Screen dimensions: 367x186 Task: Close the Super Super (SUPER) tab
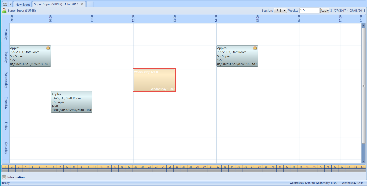[x=82, y=4]
